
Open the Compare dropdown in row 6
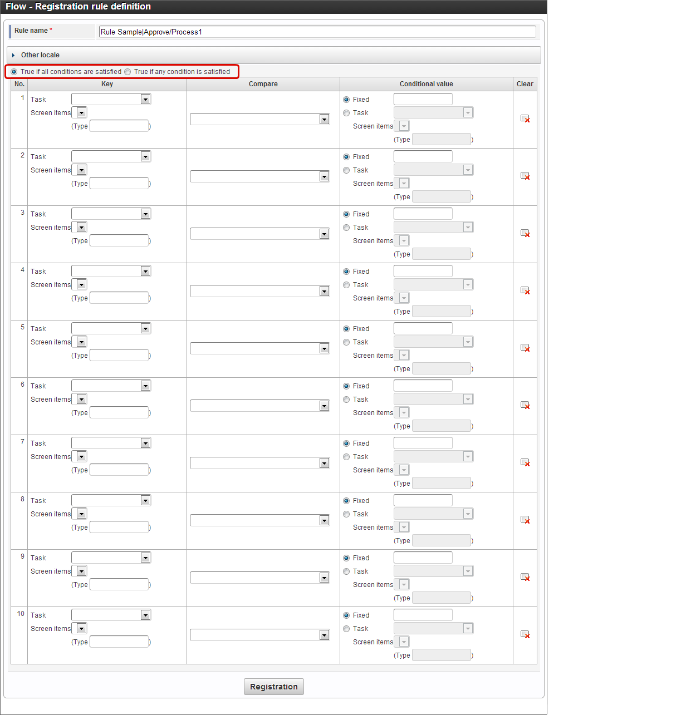coord(259,406)
